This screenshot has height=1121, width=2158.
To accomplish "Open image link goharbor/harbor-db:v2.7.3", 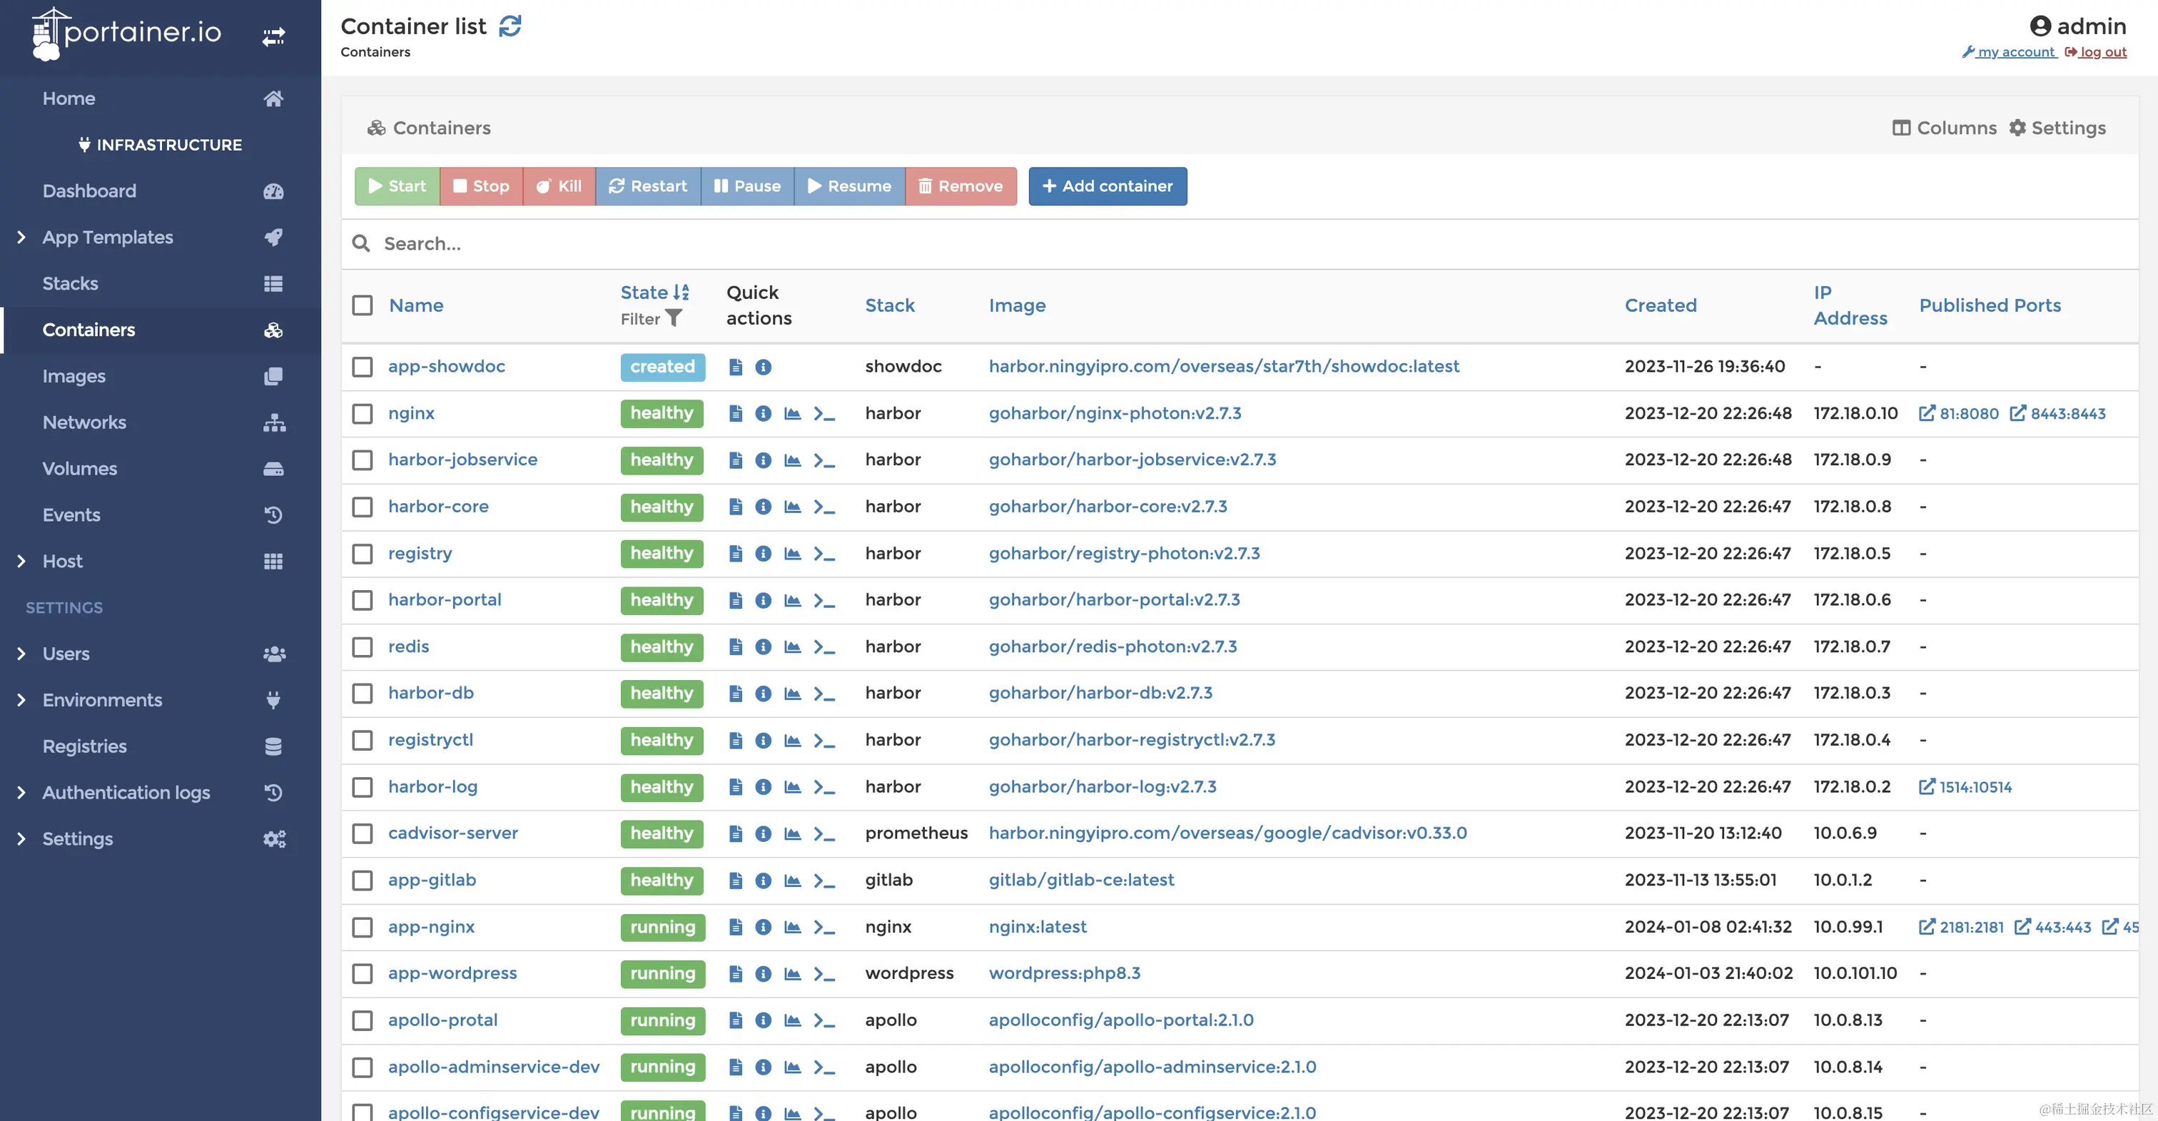I will (x=1100, y=693).
